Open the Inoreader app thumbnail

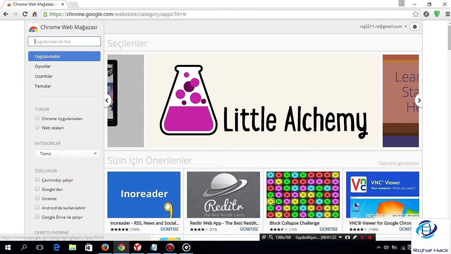tap(144, 195)
